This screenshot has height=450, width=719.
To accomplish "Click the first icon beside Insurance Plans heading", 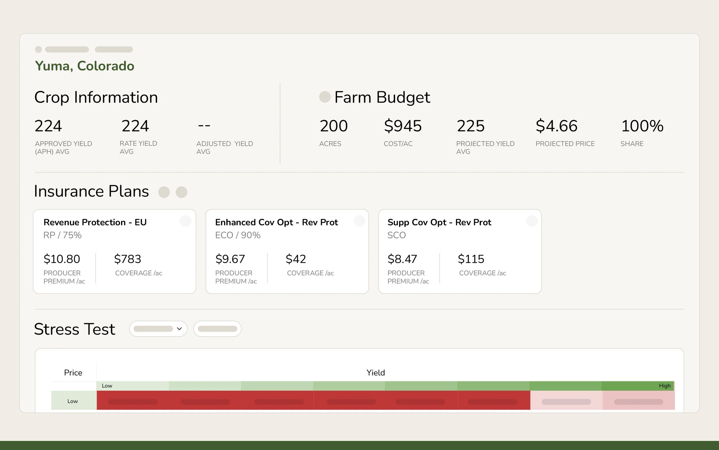I will pos(164,192).
